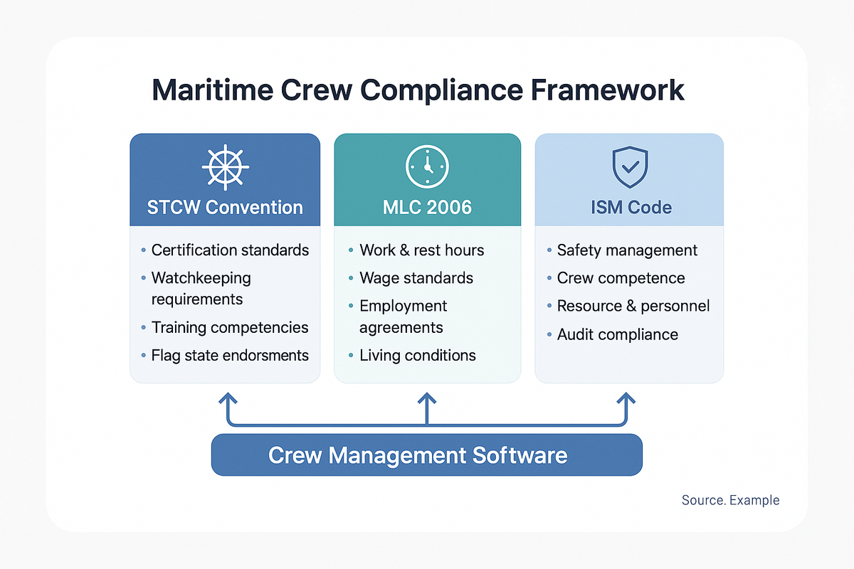Click the Source Example link
This screenshot has height=569, width=854.
[730, 500]
